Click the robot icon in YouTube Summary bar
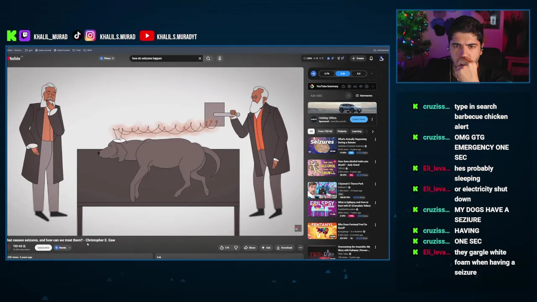The height and width of the screenshot is (302, 537). point(343,86)
